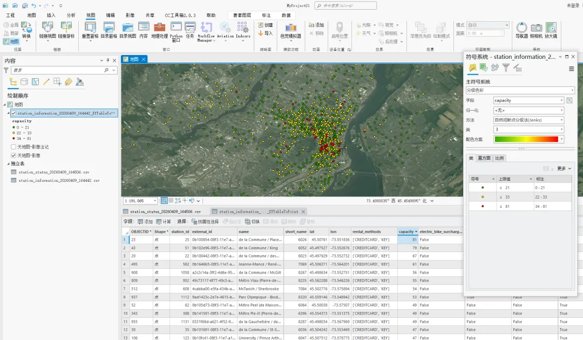Screen dimensions: 583x340
Task: Uncheck the 天地图-影像 layer
Action: [13, 155]
